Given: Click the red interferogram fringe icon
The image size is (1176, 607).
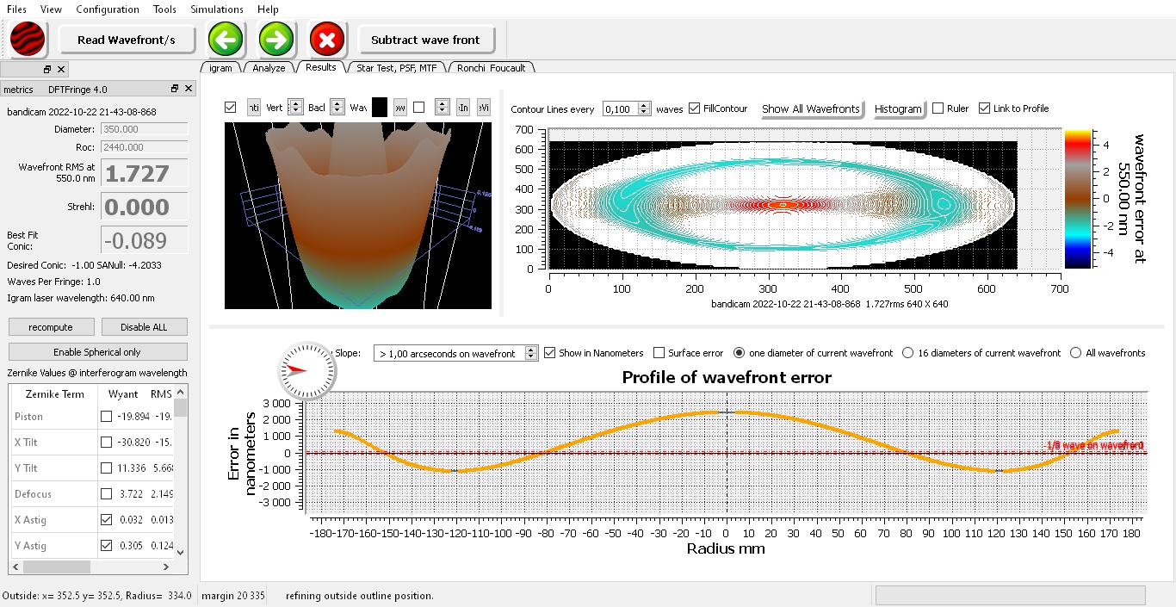Looking at the screenshot, I should [x=28, y=40].
